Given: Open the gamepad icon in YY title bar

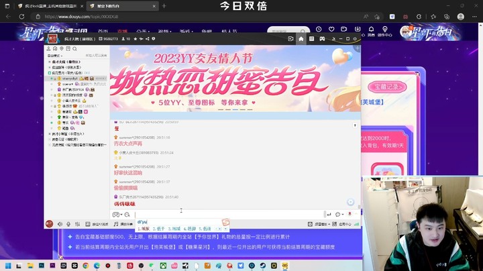Looking at the screenshot, I should pyautogui.click(x=322, y=39).
